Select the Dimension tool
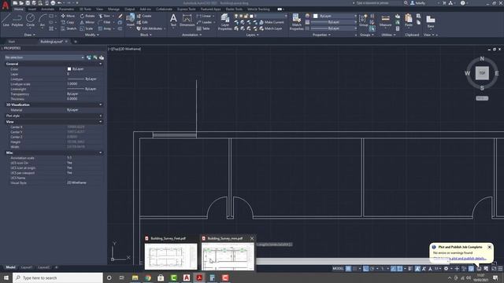Image resolution: width=504 pixels, height=283 pixels. pos(187,20)
